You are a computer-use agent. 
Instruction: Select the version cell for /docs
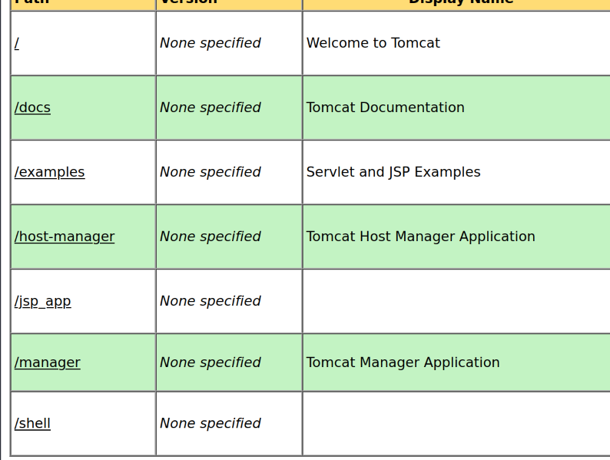210,108
